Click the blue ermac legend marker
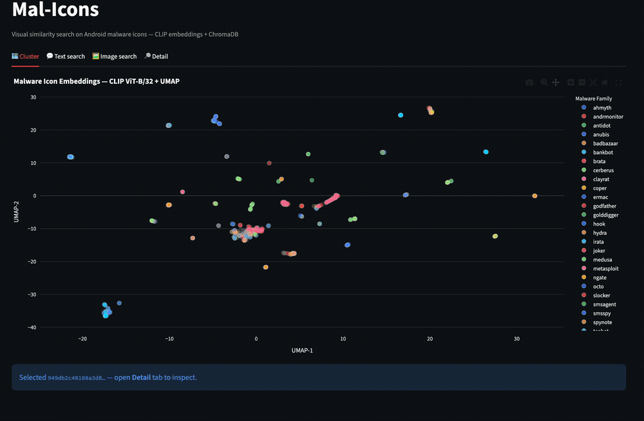Viewport: 644px width, 421px height. coord(583,197)
